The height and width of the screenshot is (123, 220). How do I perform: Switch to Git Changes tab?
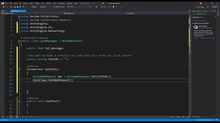pos(196,117)
